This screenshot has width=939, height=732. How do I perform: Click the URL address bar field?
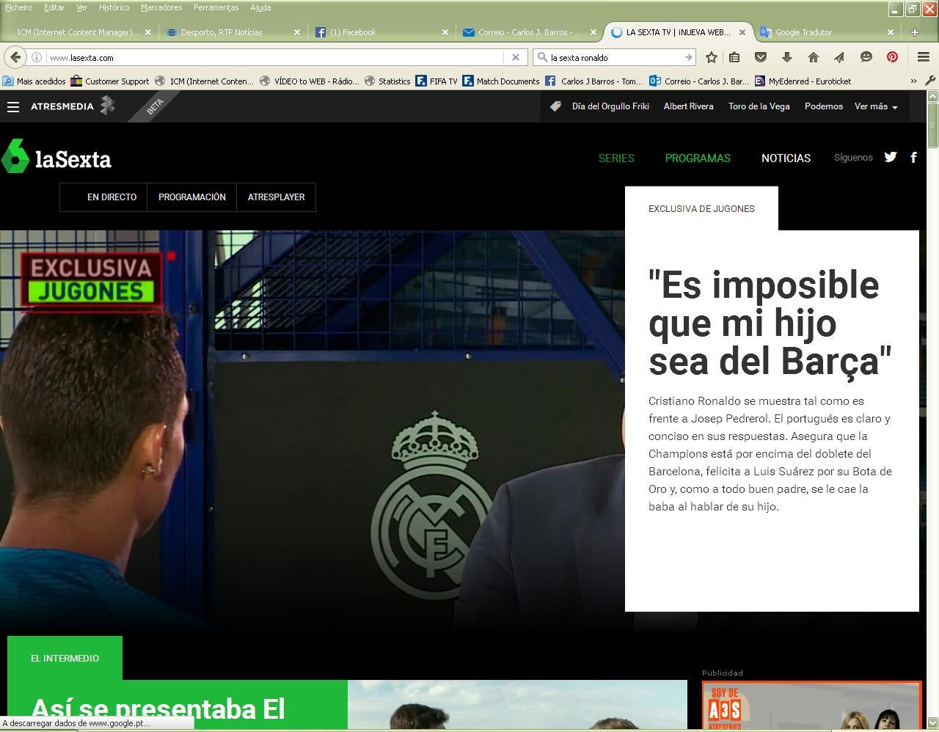pos(275,57)
